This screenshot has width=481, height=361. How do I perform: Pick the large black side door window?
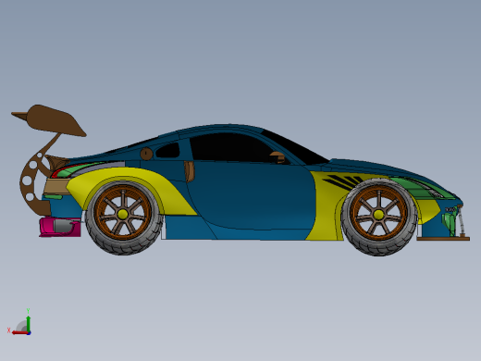click(231, 147)
